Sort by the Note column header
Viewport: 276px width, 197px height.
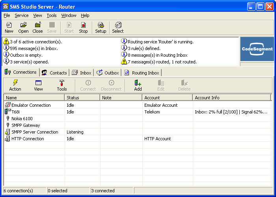pos(121,98)
